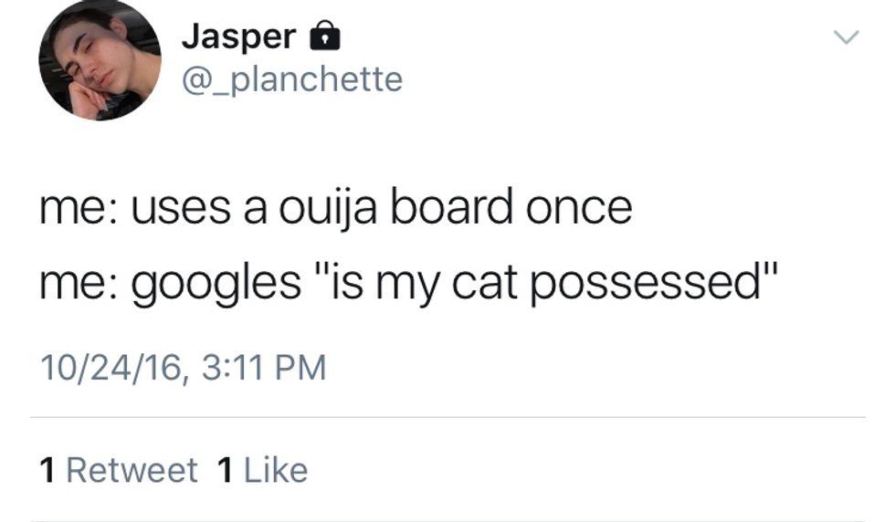The height and width of the screenshot is (522, 895).
Task: Click the word 'uses' in the tweet
Action: tap(169, 209)
